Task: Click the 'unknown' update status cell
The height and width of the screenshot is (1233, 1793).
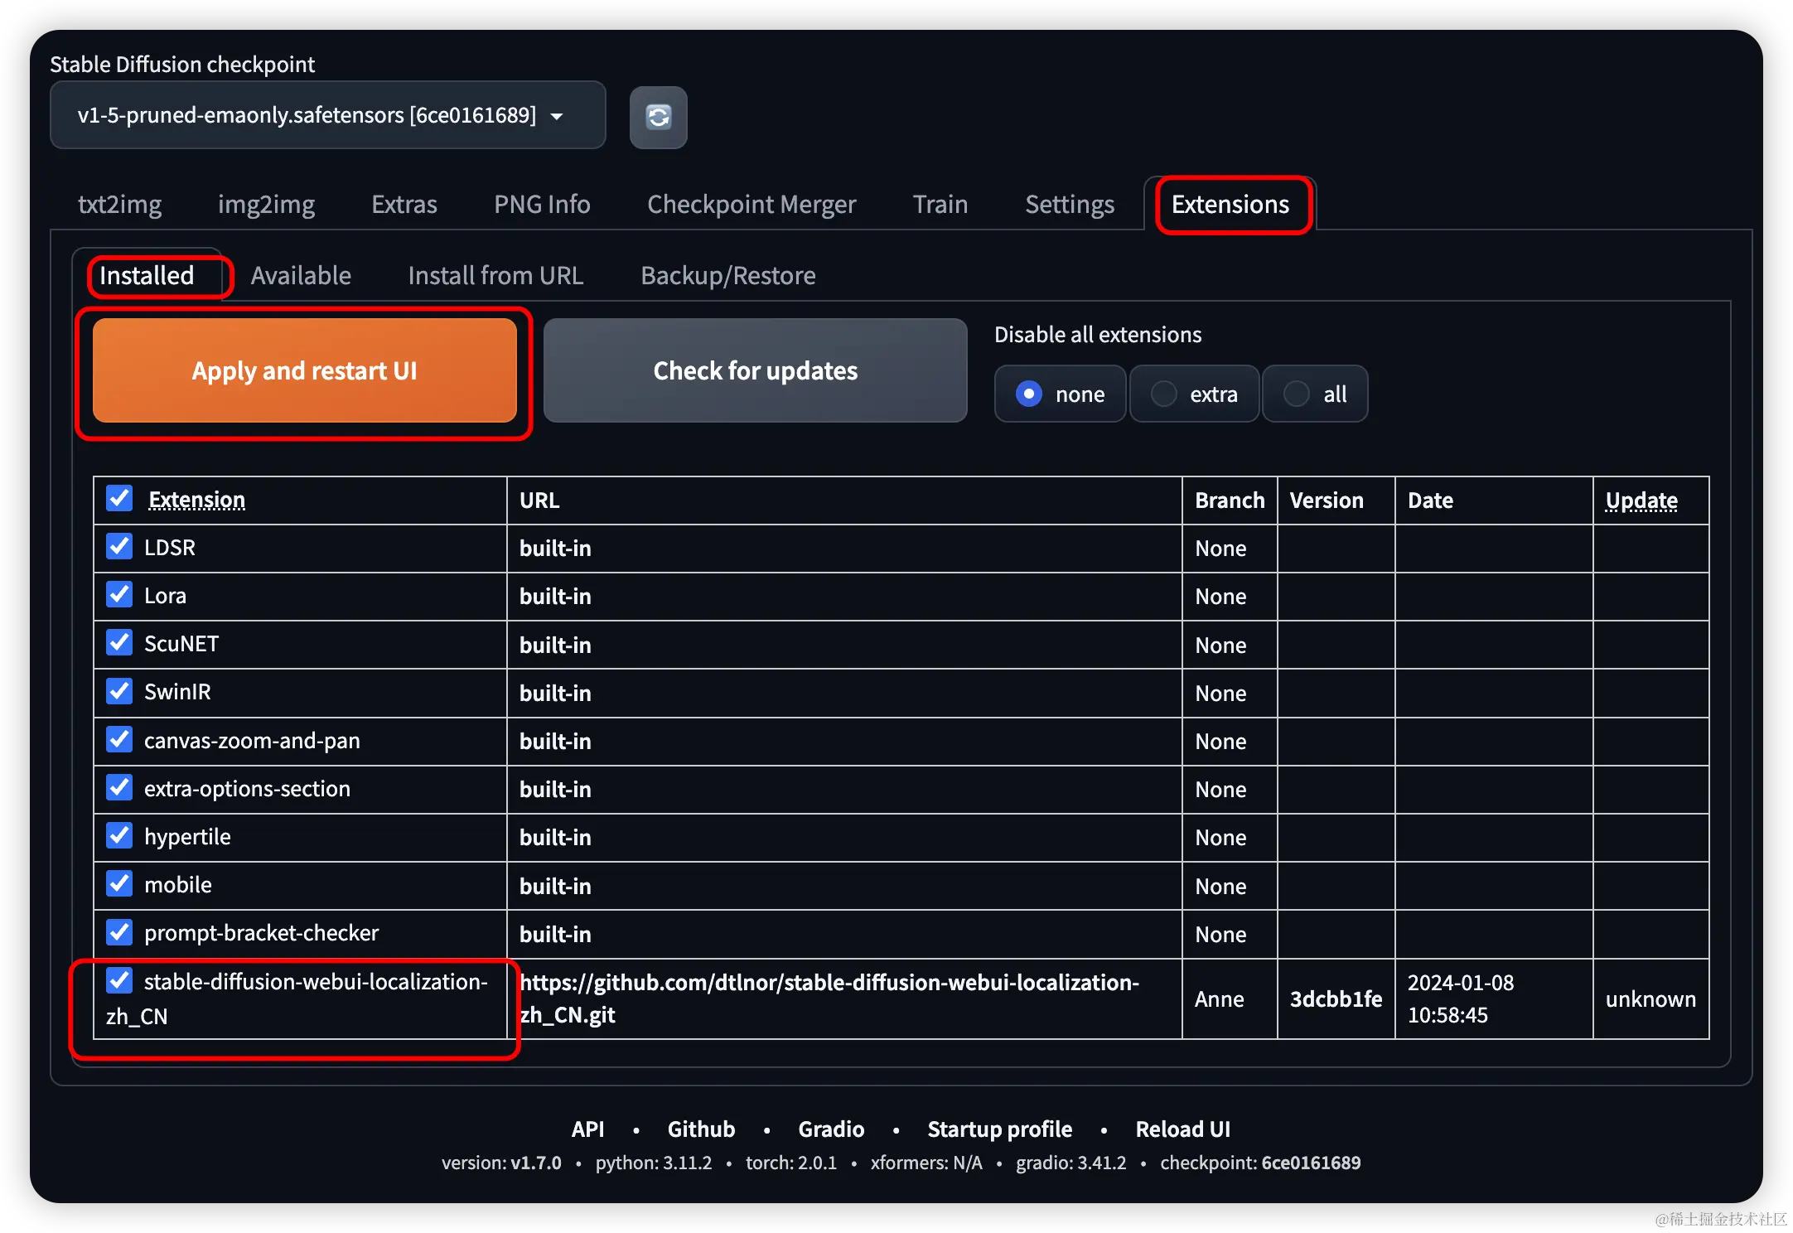Action: (1650, 998)
